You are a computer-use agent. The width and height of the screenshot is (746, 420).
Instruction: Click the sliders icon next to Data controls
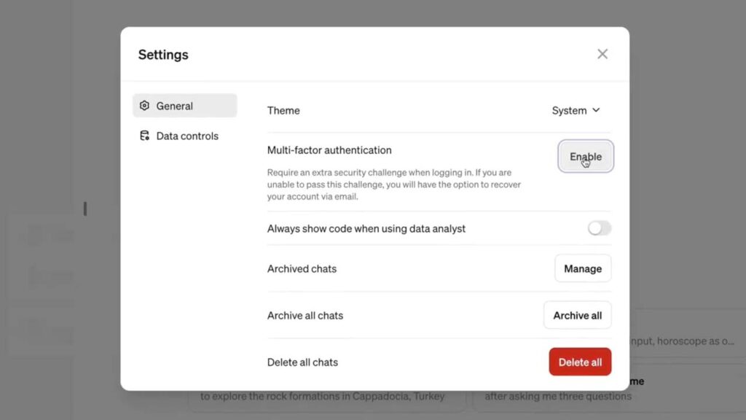pyautogui.click(x=144, y=136)
